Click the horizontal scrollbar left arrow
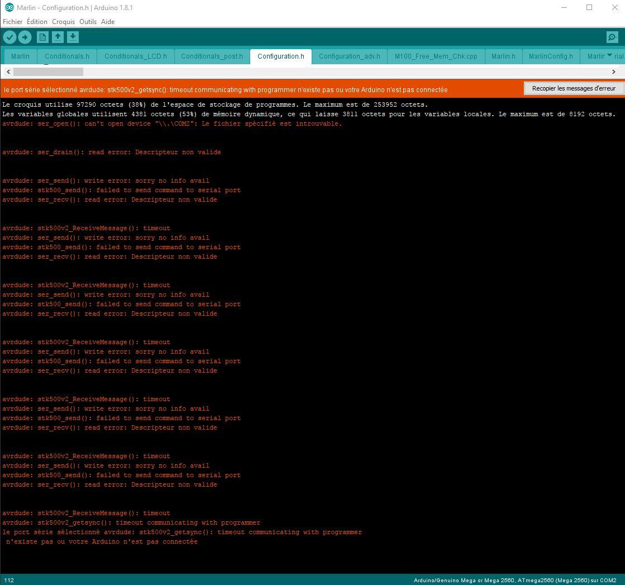Screen dimensions: 625x585 click(x=8, y=72)
